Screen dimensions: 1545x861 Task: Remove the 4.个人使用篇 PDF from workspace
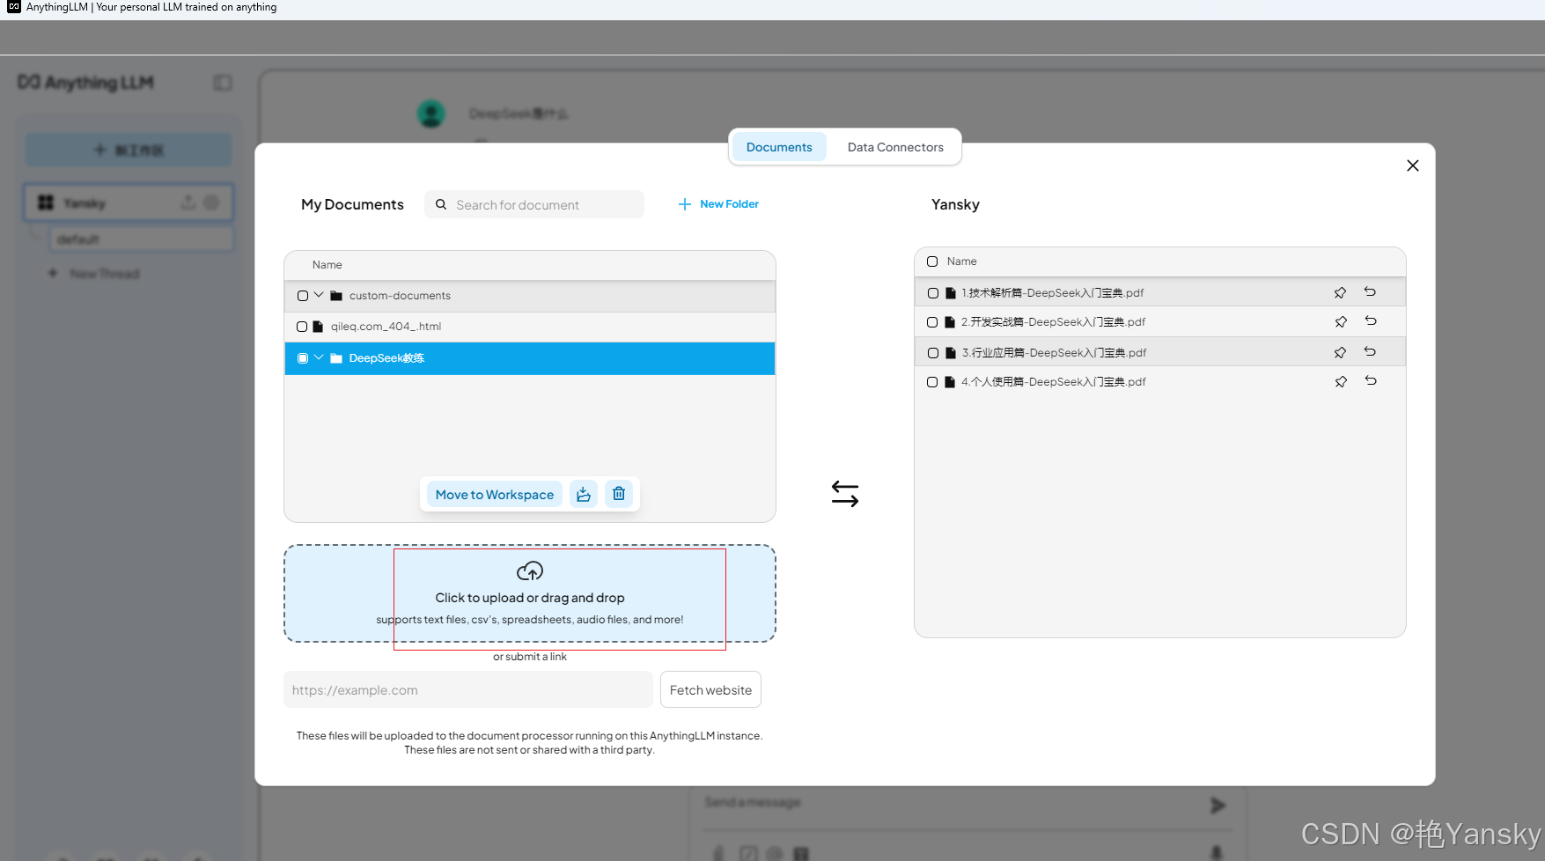tap(1371, 380)
